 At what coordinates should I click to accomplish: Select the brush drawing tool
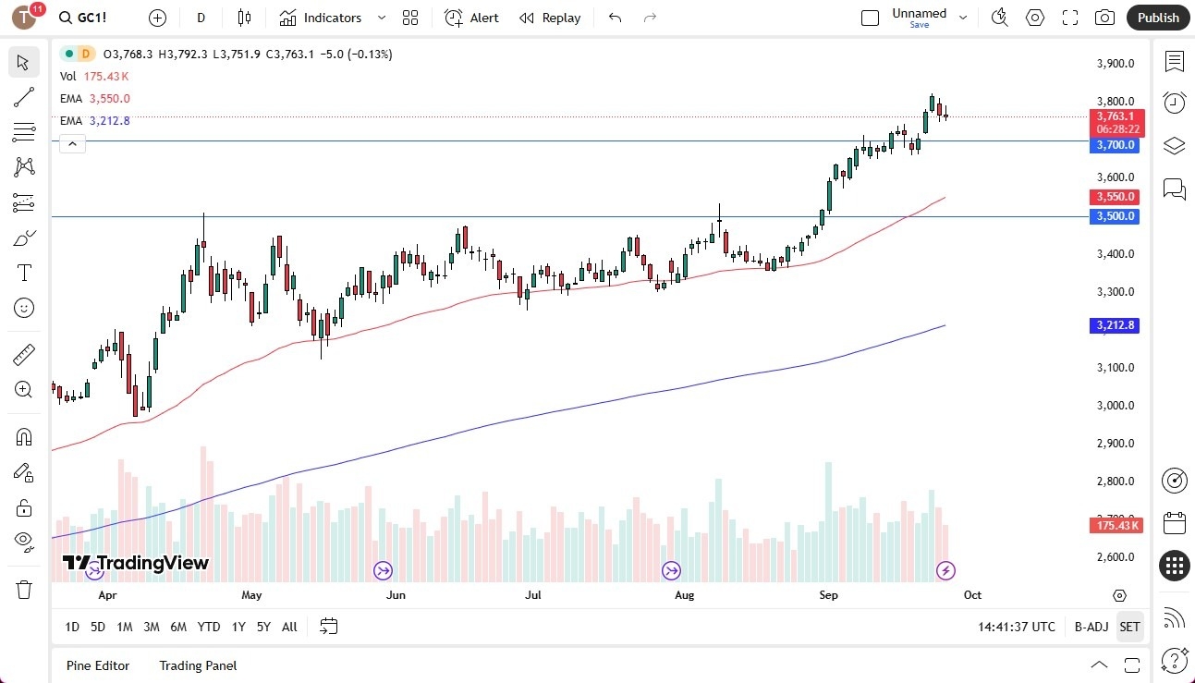pos(23,238)
